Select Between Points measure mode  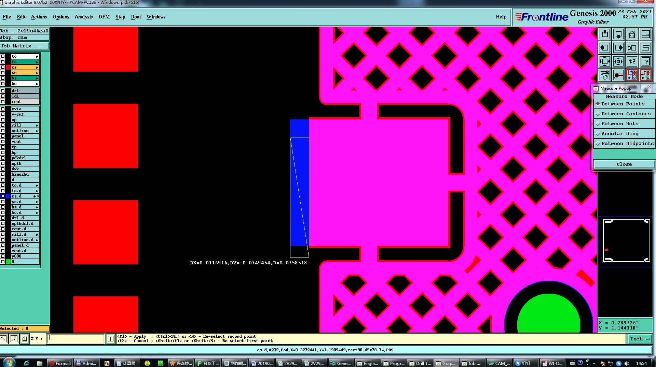(x=624, y=104)
